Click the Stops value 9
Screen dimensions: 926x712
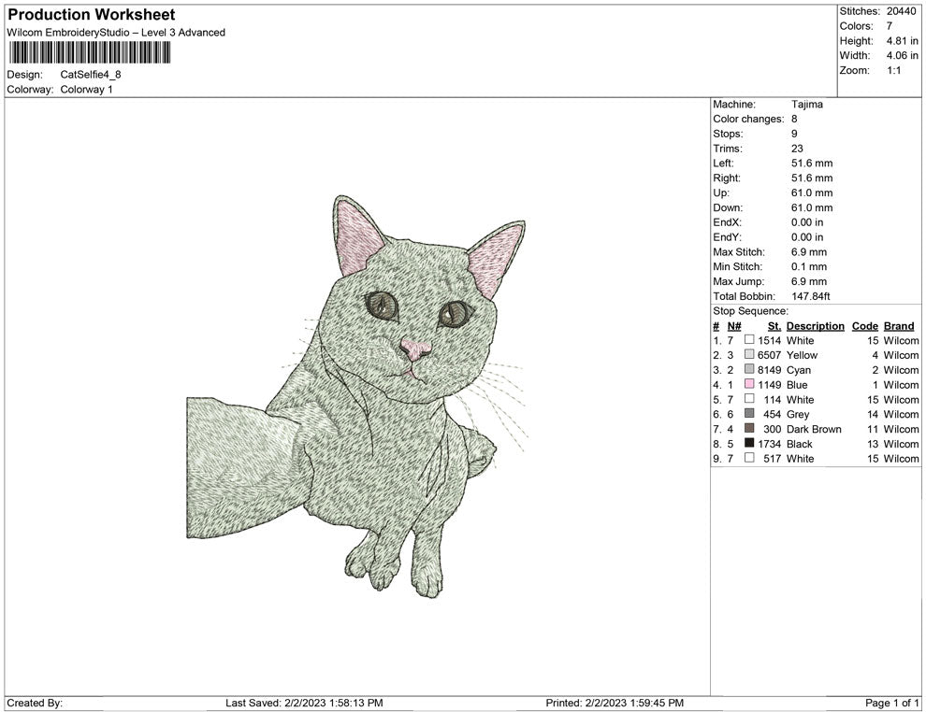point(794,134)
